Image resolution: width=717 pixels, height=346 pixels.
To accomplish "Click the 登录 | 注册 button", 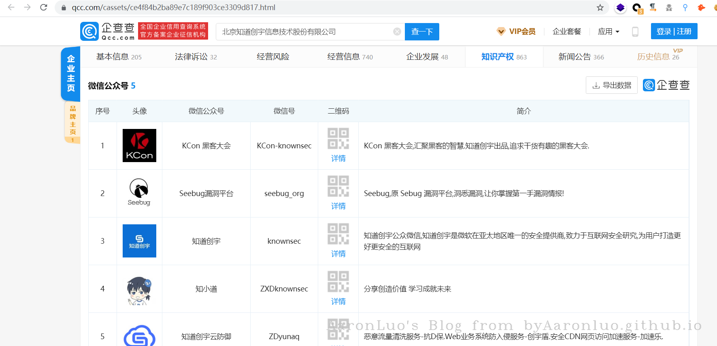I will (x=674, y=32).
